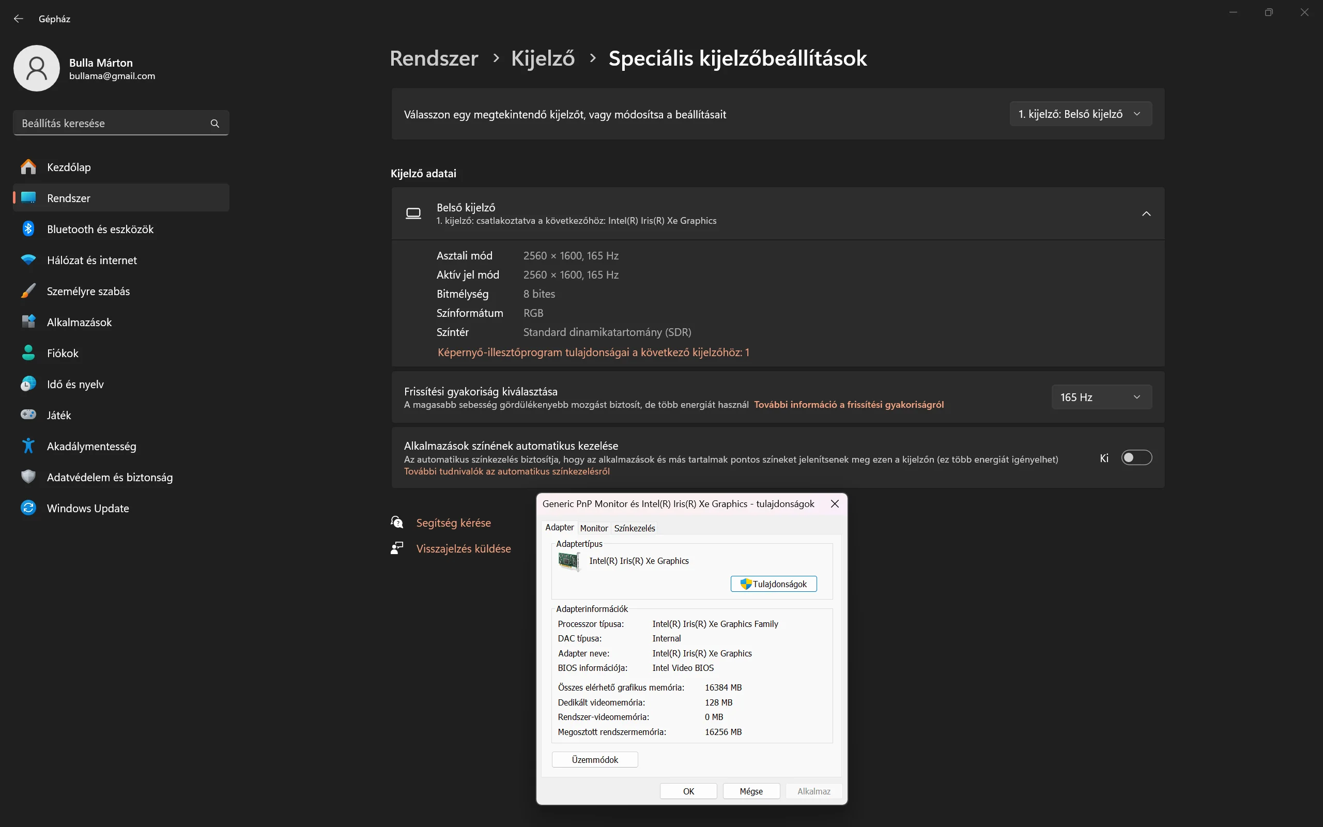The image size is (1323, 827).
Task: Click the Személyre szabás paintbrush icon
Action: pyautogui.click(x=28, y=291)
